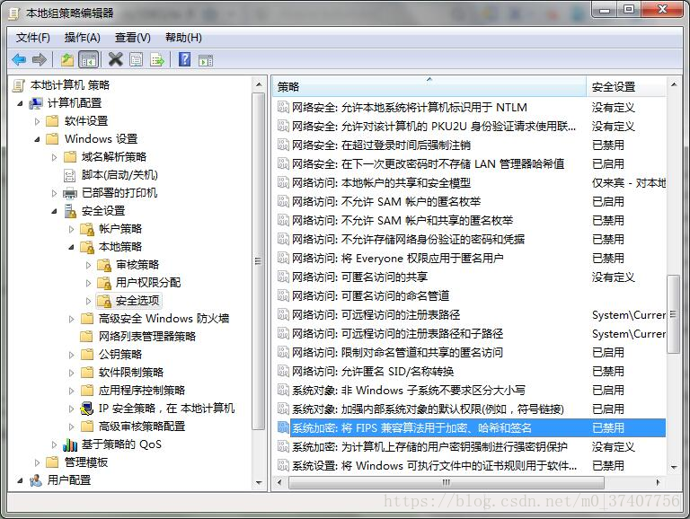This screenshot has width=690, height=519.
Task: Click icon of 系统加密: 将 FIPS 兼容算法 policy
Action: [x=283, y=427]
